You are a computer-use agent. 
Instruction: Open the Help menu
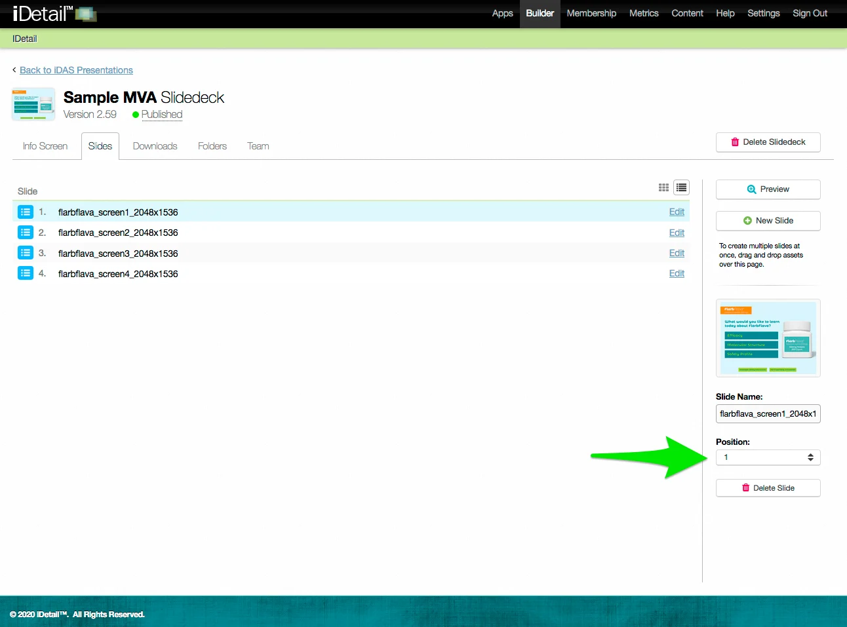(x=725, y=13)
